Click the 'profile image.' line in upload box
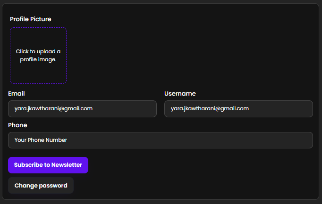Image resolution: width=322 pixels, height=204 pixels. [38, 60]
